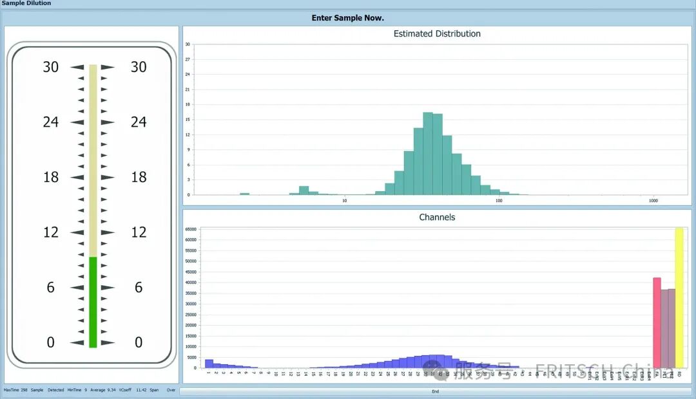Click the left "30" gauge scale label

(x=51, y=67)
